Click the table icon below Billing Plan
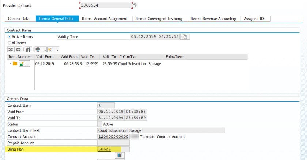Screen dimensions: 307x160 (x=120, y=156)
